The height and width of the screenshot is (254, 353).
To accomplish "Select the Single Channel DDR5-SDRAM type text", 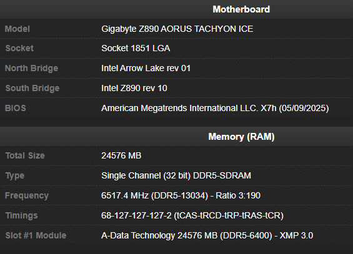I will tap(176, 175).
